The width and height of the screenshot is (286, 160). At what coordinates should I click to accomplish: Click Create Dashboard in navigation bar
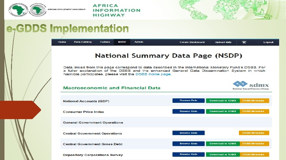(x=192, y=42)
